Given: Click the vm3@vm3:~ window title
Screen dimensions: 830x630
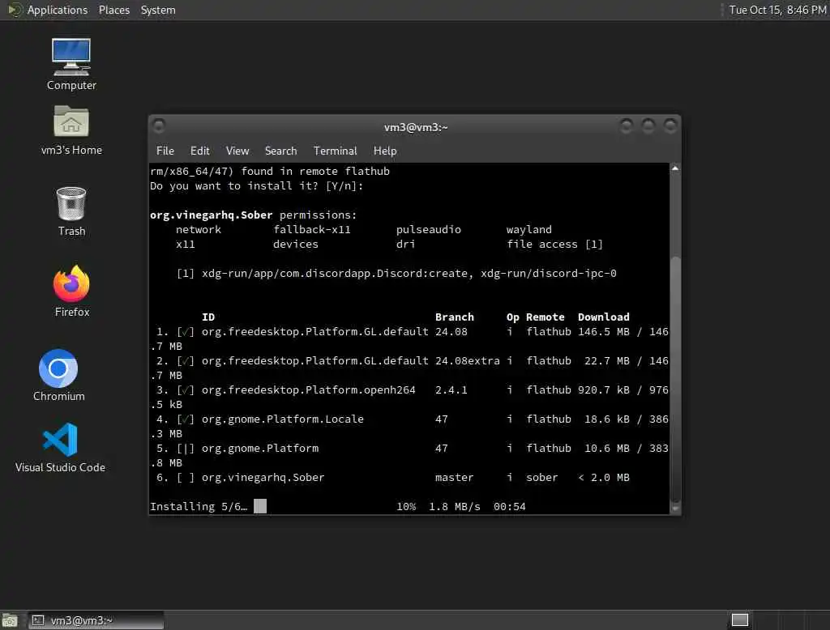Looking at the screenshot, I should [416, 127].
